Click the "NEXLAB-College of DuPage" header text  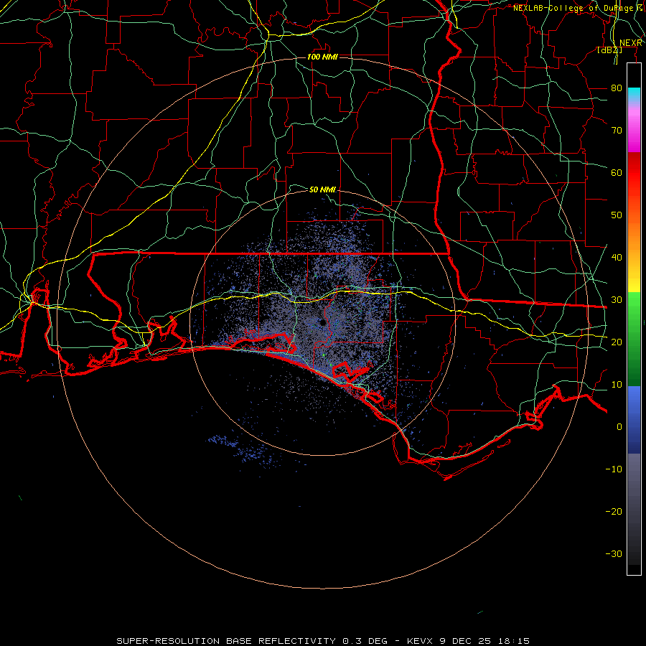tap(574, 8)
